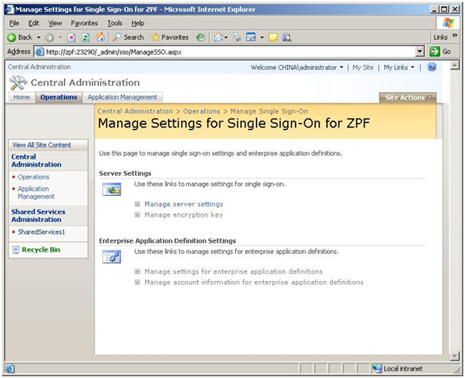This screenshot has width=465, height=378.
Task: Click View All Site Content link
Action: point(42,145)
